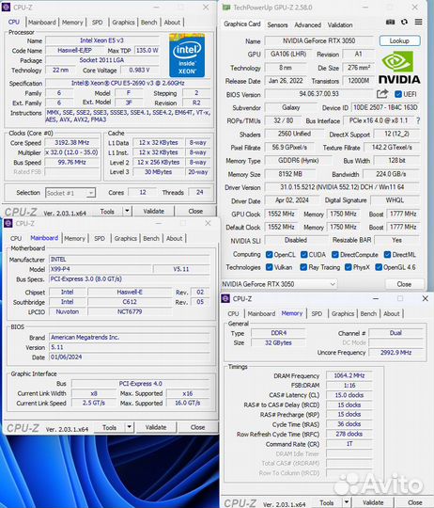This screenshot has width=434, height=508.
Task: Open Memory tab in top CPU-Z window
Action: (x=72, y=23)
